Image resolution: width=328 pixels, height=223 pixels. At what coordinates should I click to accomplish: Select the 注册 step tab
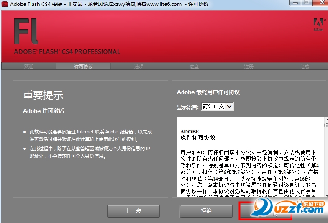pyautogui.click(x=249, y=66)
